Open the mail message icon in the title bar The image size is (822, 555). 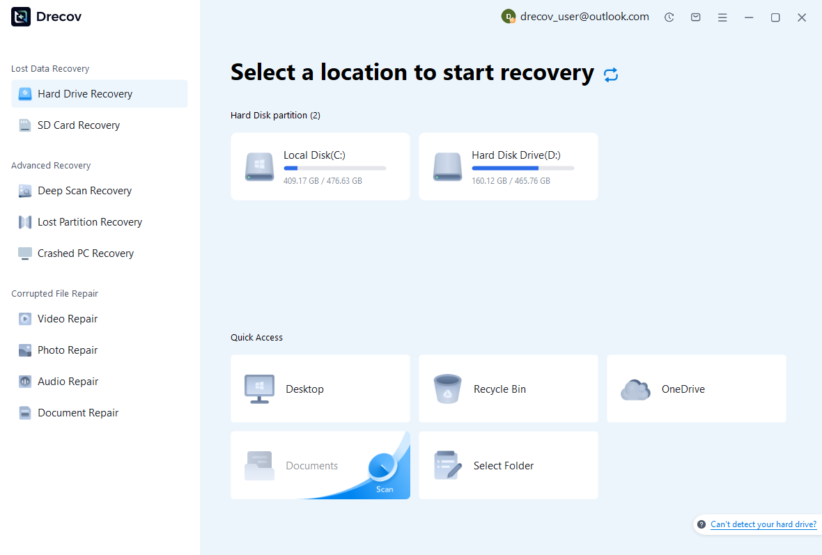[x=696, y=17]
